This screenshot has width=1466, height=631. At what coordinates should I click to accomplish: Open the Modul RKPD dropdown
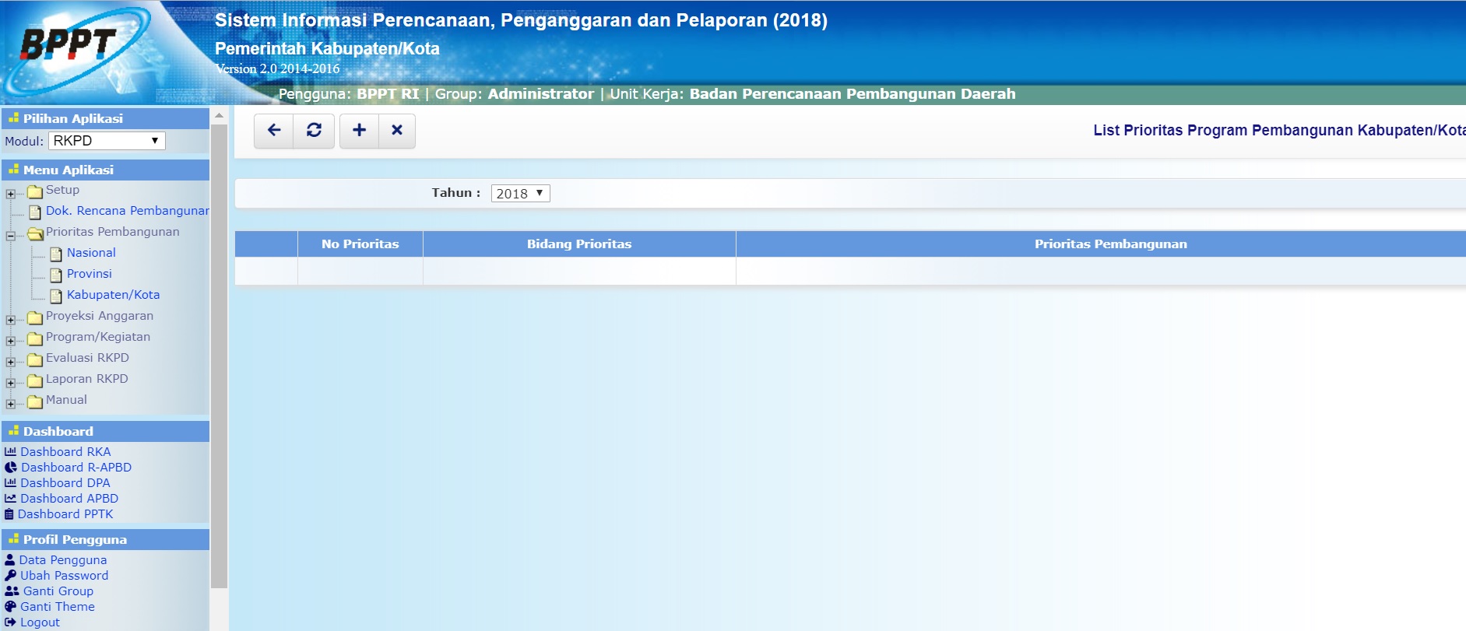click(x=107, y=141)
